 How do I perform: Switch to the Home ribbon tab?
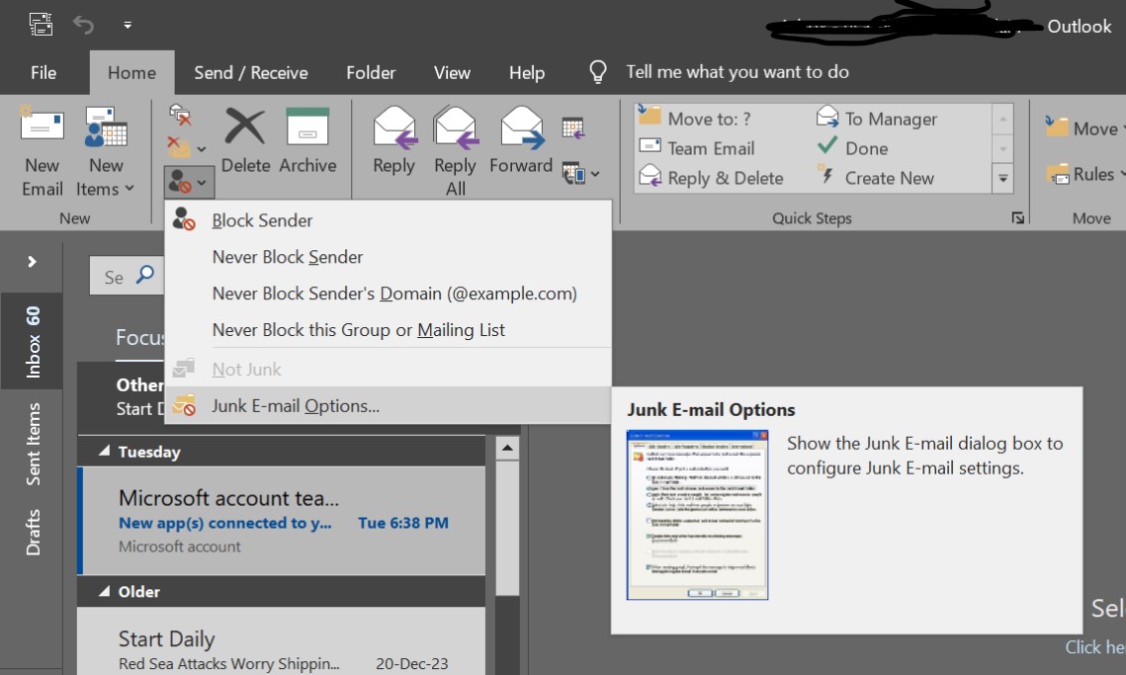point(131,72)
